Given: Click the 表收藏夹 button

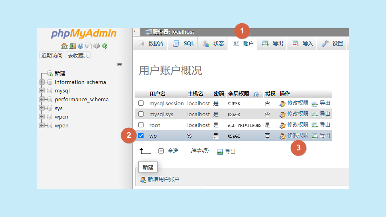Looking at the screenshot, I should [78, 55].
